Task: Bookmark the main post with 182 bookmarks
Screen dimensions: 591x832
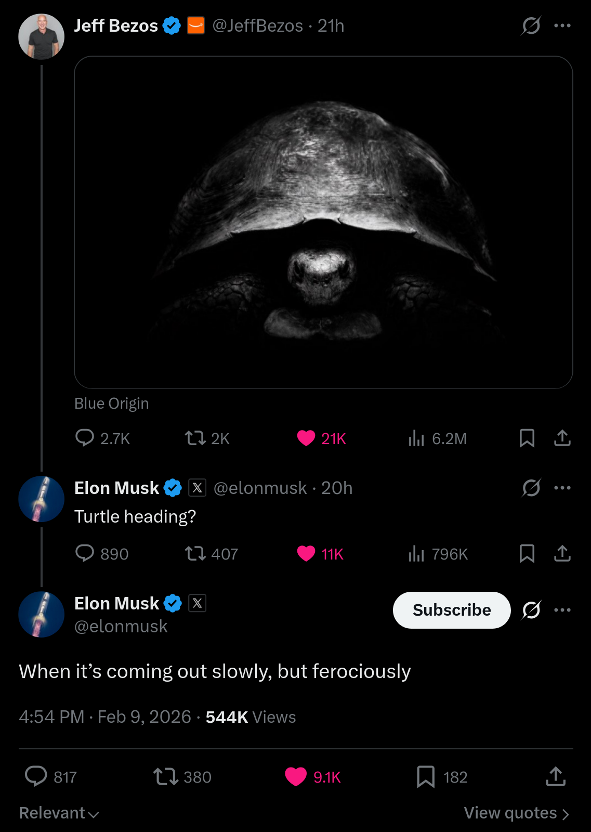Action: pyautogui.click(x=426, y=776)
